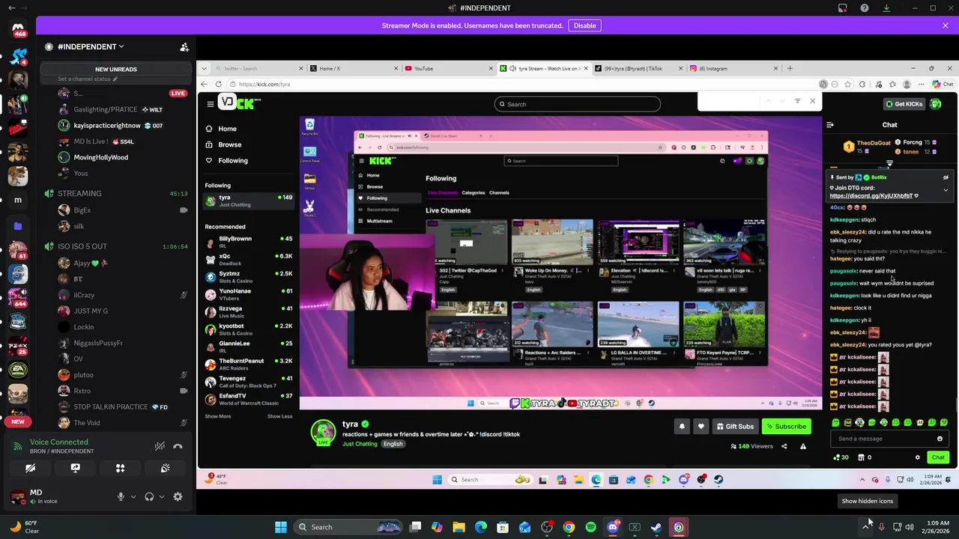Open Spotify from the Windows taskbar
The width and height of the screenshot is (959, 539).
point(590,527)
